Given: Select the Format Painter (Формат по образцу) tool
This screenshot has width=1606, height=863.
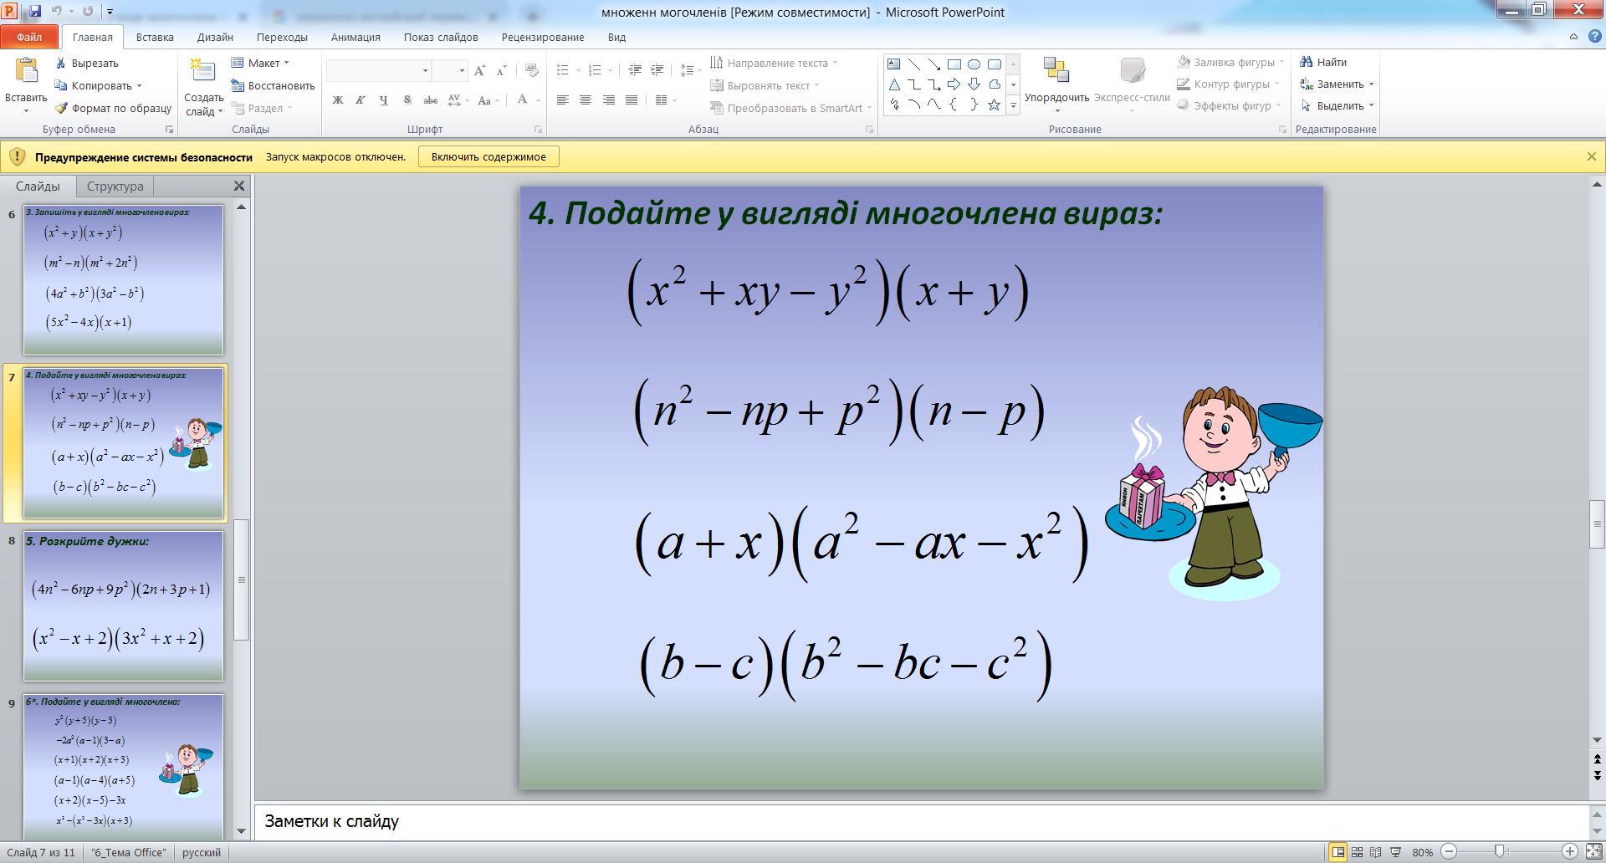Looking at the screenshot, I should [113, 108].
